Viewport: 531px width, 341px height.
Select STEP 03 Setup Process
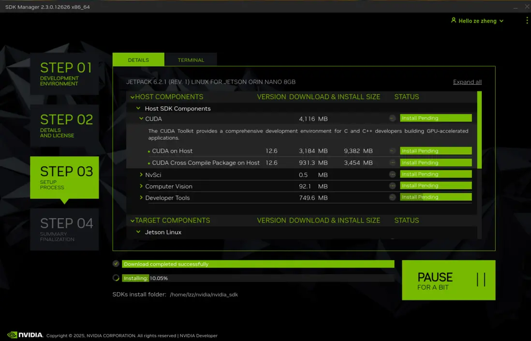pyautogui.click(x=64, y=178)
